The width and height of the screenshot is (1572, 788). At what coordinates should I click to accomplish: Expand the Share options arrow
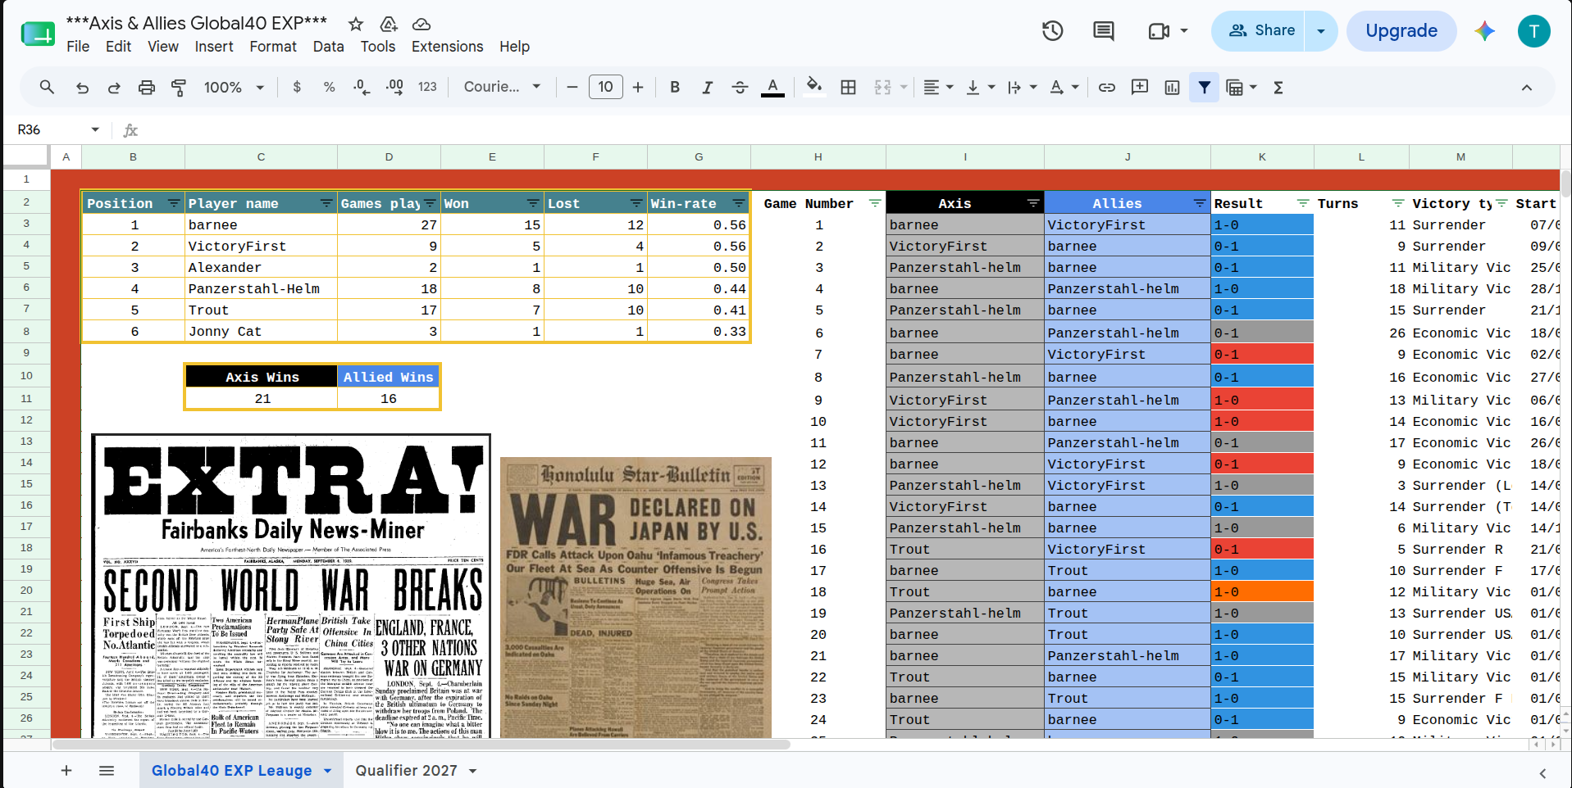(1321, 31)
